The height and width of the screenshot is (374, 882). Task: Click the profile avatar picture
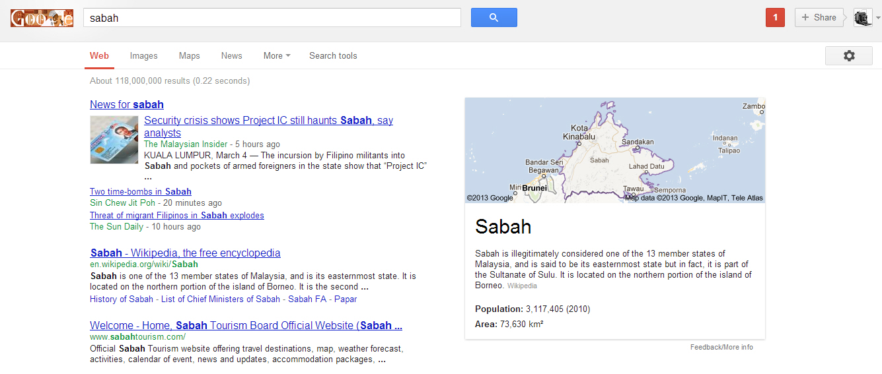click(862, 18)
